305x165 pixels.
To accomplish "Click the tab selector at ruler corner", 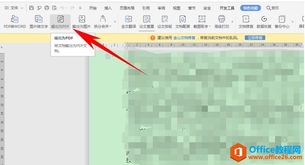I will click(2, 47).
